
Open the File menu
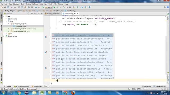pos(2,4)
